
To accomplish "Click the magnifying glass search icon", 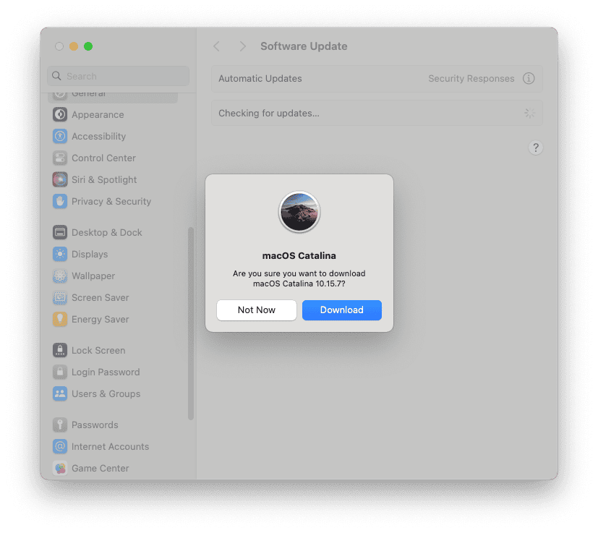I will coord(56,76).
